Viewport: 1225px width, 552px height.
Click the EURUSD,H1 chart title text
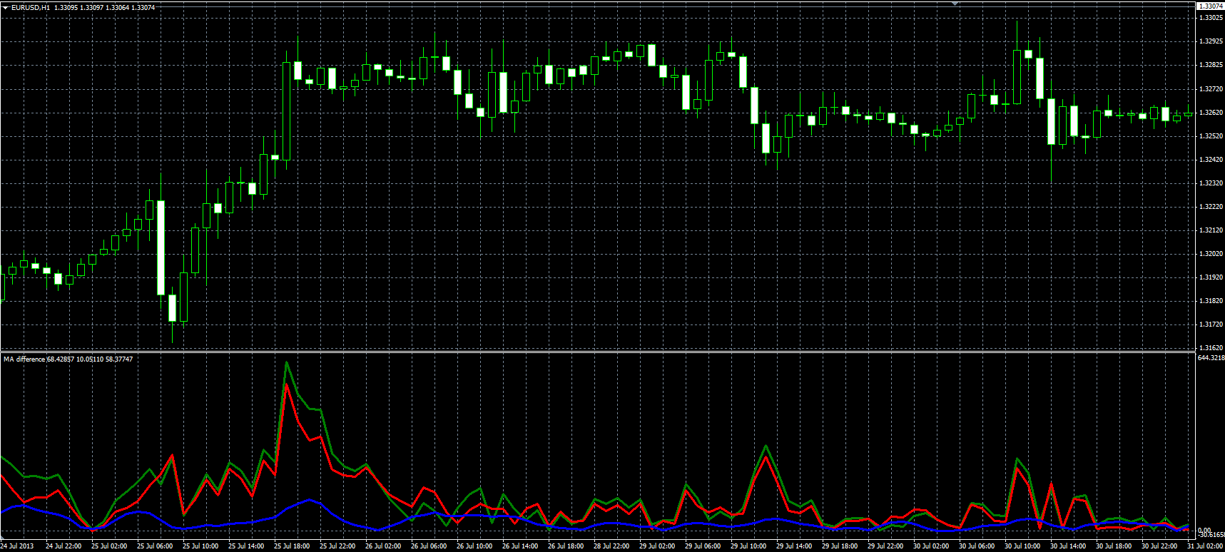30,7
